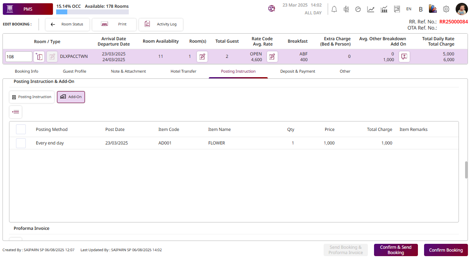Click the Activity Log button

[x=161, y=24]
